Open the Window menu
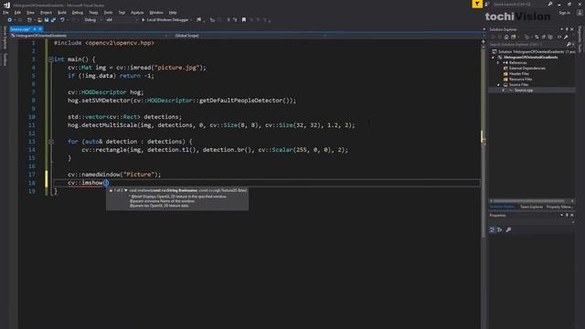This screenshot has width=585, height=329. click(156, 13)
